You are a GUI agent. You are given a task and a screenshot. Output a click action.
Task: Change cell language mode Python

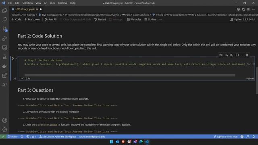coord(250,79)
